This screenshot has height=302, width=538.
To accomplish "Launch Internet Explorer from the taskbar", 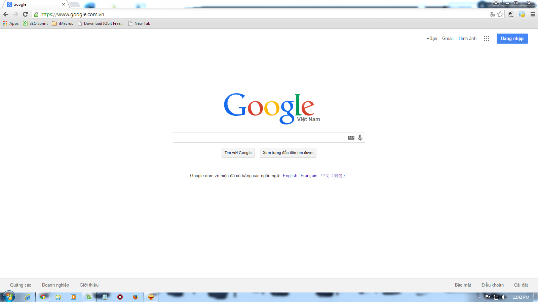I will point(27,297).
